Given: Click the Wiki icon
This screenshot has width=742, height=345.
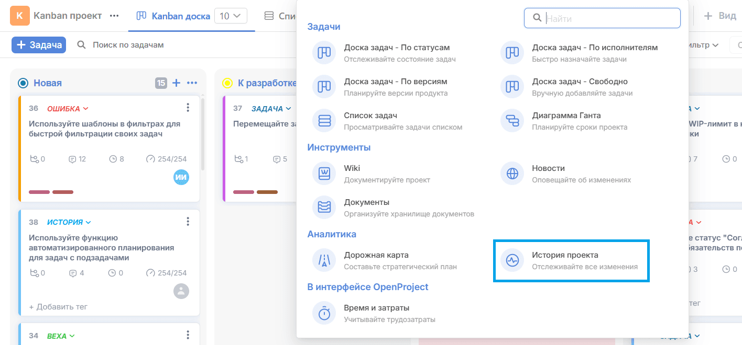Looking at the screenshot, I should (324, 174).
